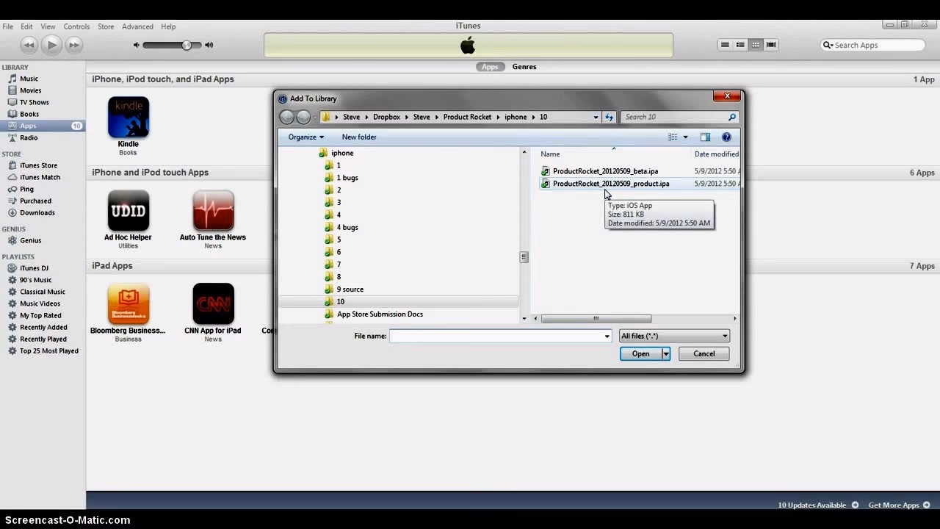Expand the address bar history dropdown

click(595, 116)
